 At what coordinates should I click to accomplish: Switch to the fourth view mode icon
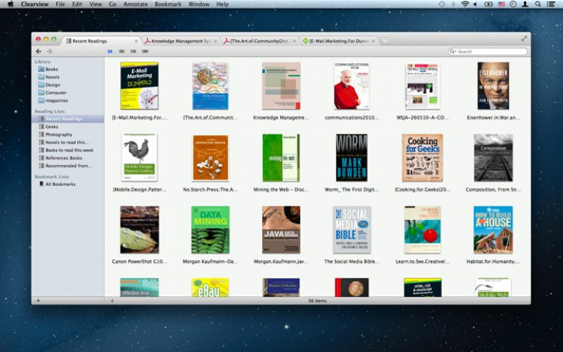[145, 52]
